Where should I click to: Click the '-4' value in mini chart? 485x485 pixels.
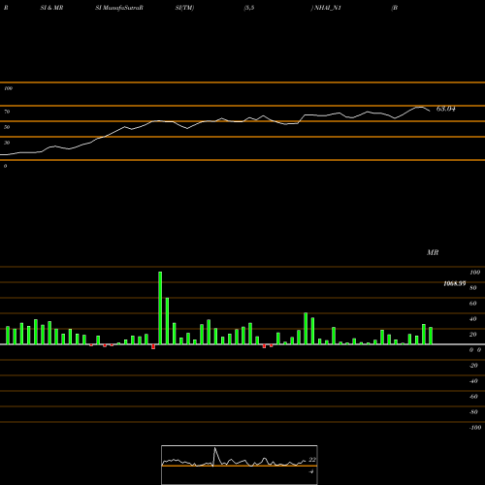311,471
